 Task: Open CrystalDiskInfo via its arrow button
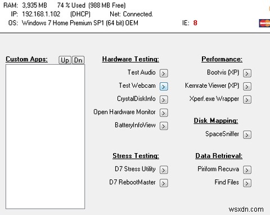pyautogui.click(x=164, y=100)
